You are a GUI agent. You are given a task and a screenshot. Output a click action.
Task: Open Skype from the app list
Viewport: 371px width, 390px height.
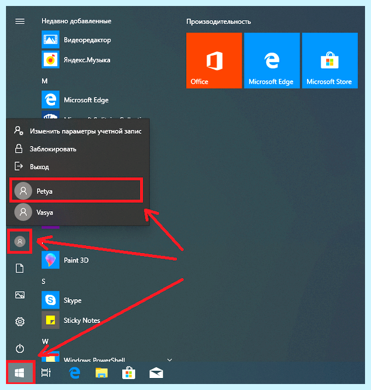pyautogui.click(x=62, y=300)
